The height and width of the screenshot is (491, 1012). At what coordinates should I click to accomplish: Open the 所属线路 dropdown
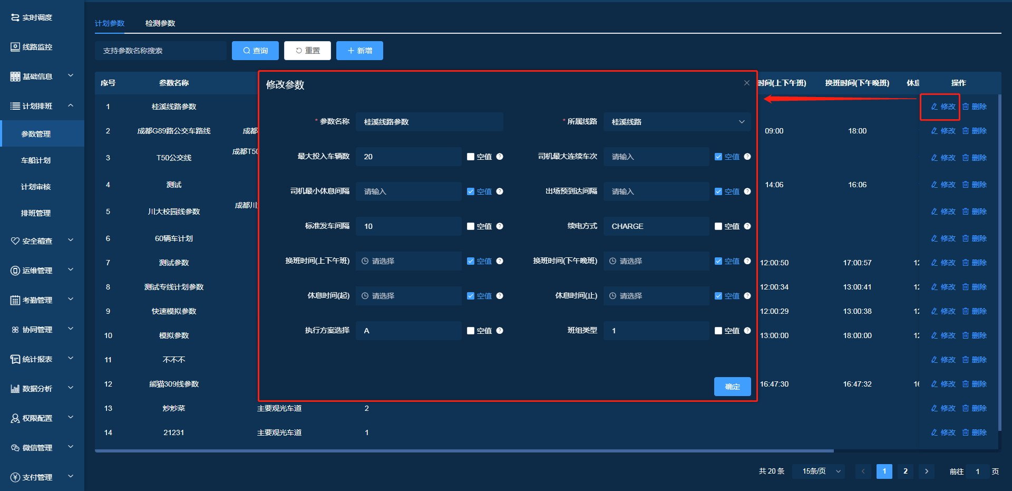(x=677, y=122)
